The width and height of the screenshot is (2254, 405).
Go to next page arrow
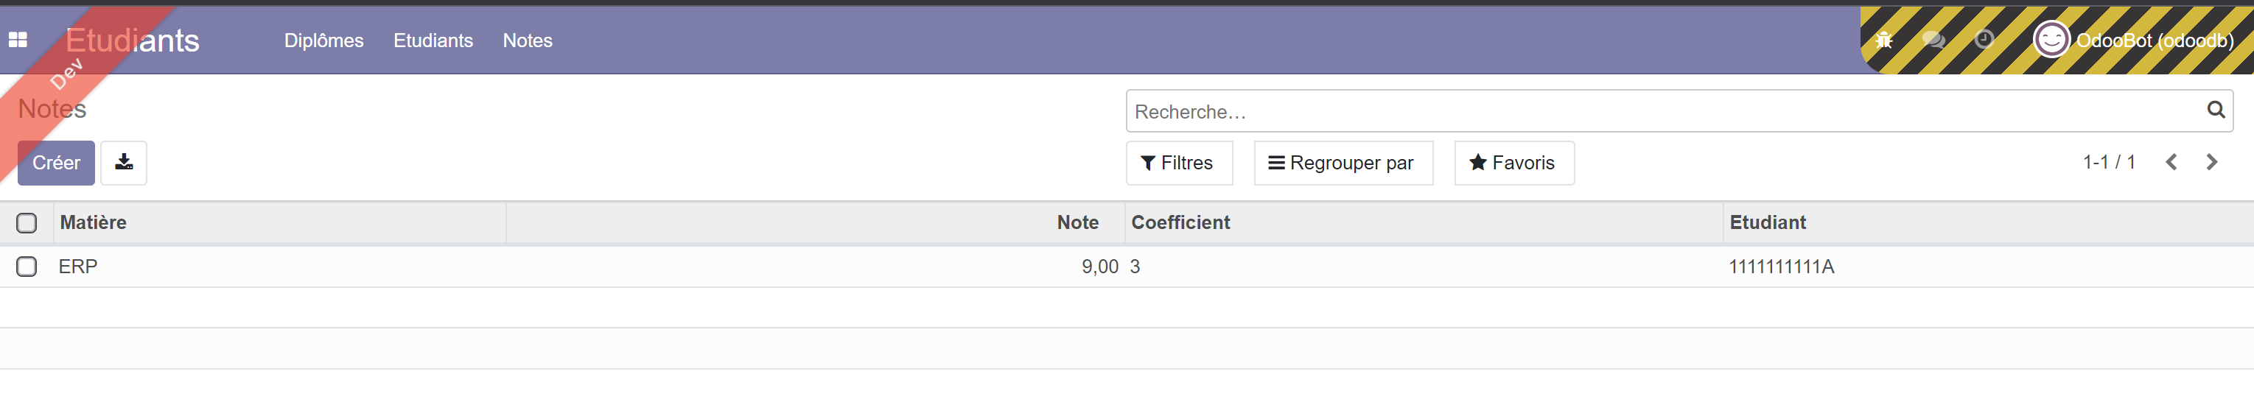(x=2211, y=163)
